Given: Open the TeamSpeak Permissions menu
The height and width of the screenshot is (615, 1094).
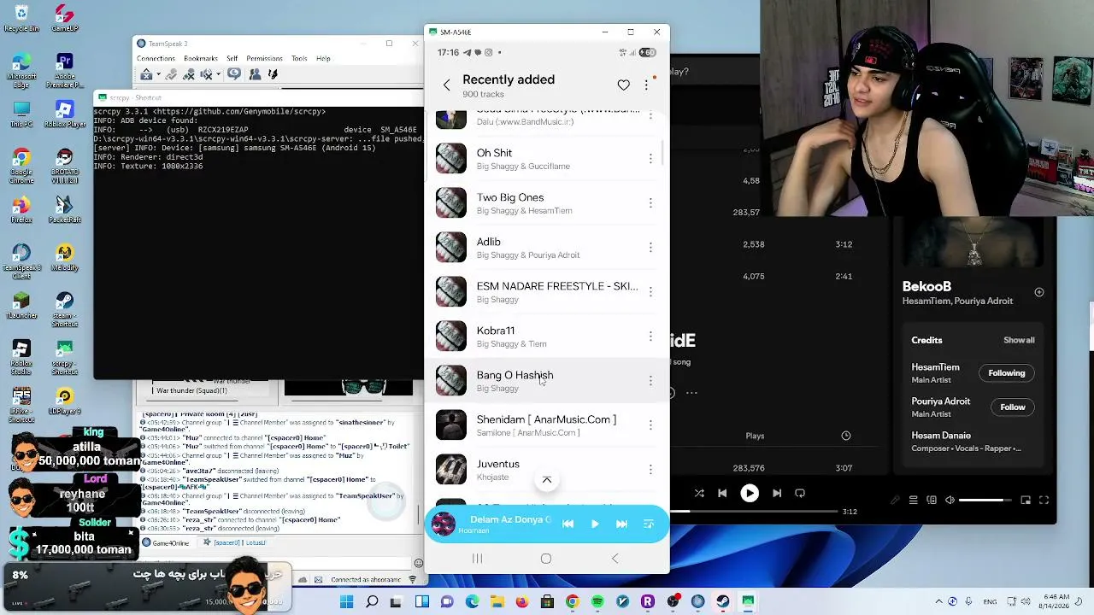Looking at the screenshot, I should pos(264,59).
